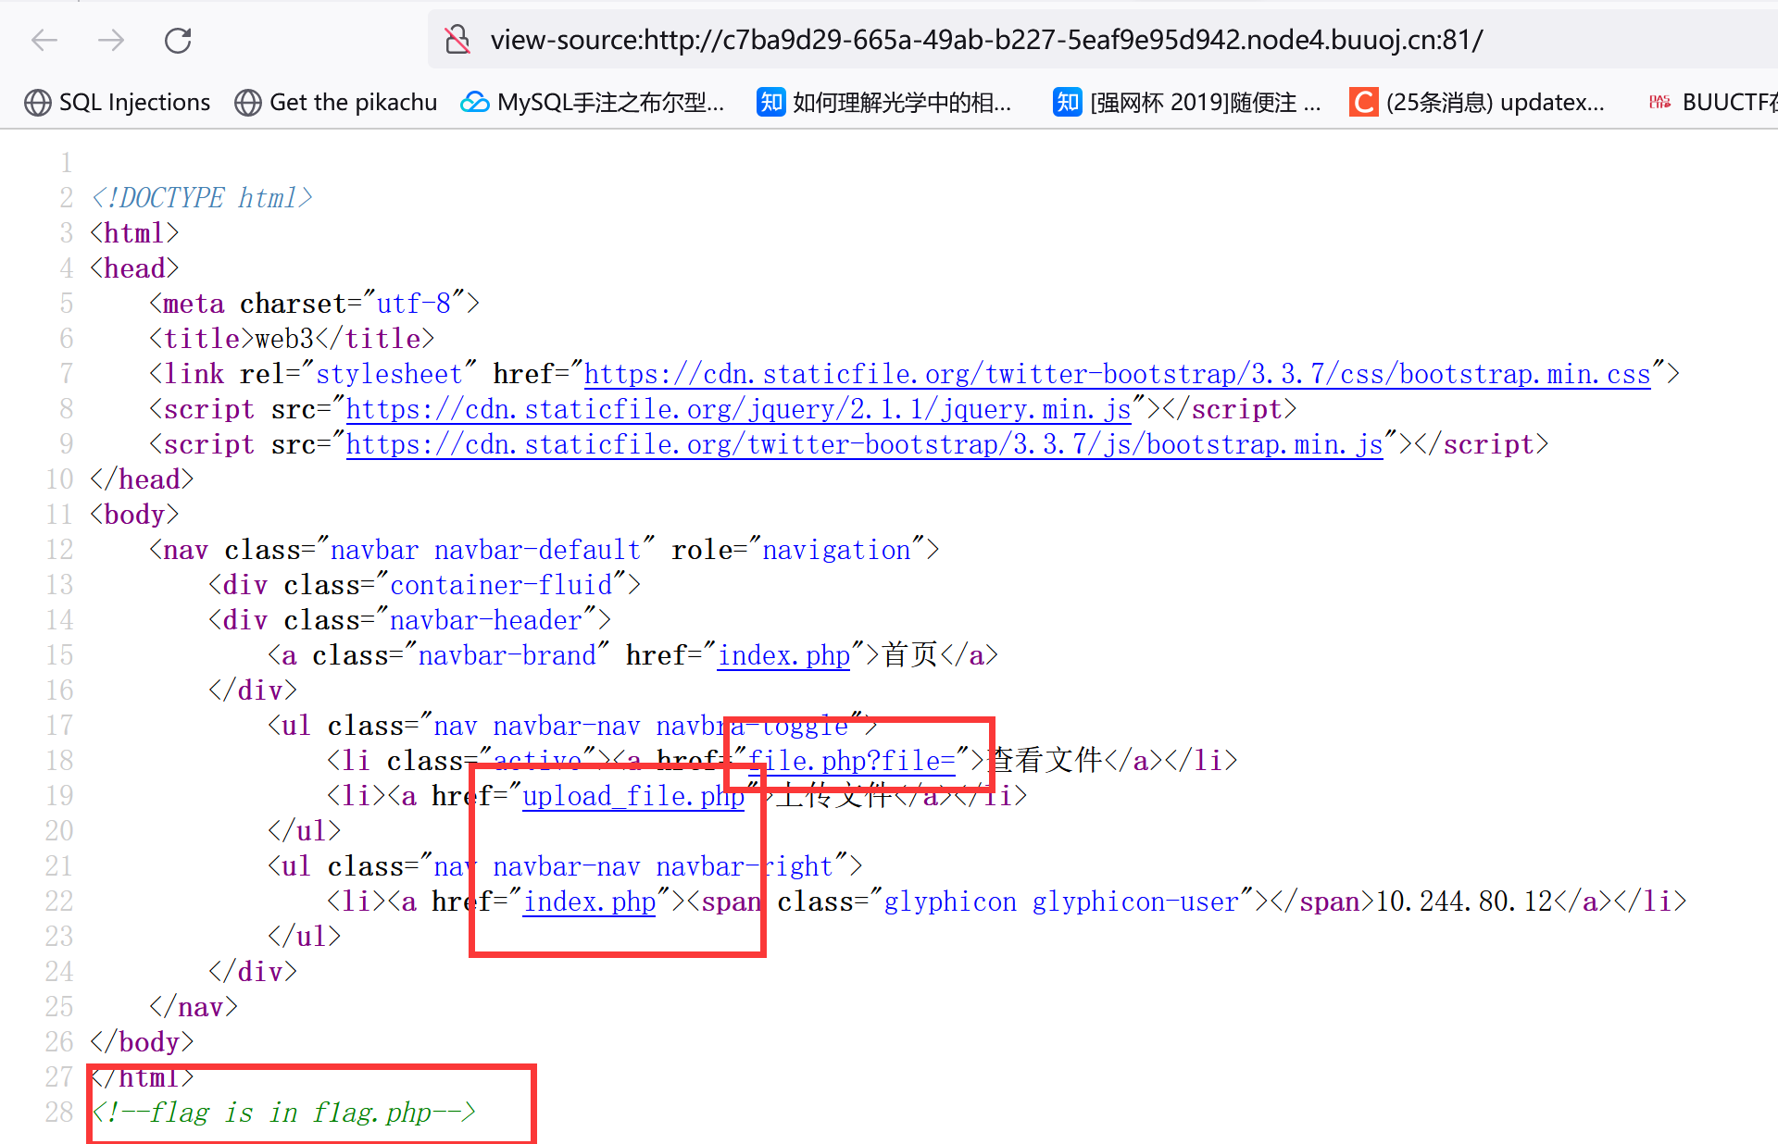Image resolution: width=1778 pixels, height=1144 pixels.
Task: Open the [强网杯 2019]随便注 bookmark
Action: point(1187,102)
